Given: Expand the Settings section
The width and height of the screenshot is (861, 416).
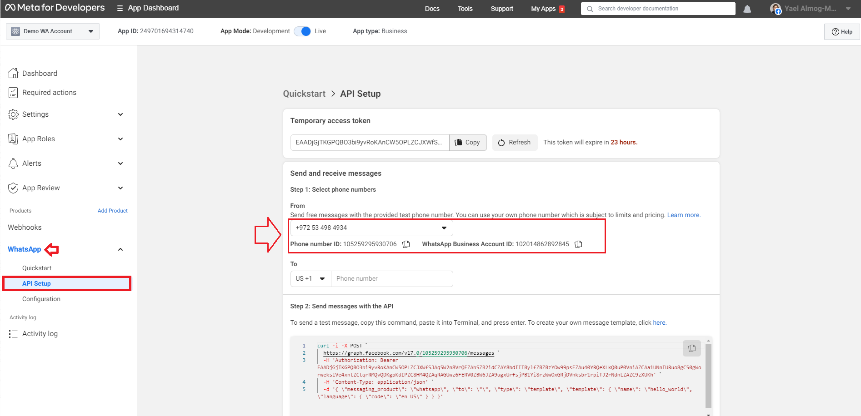Looking at the screenshot, I should 120,114.
